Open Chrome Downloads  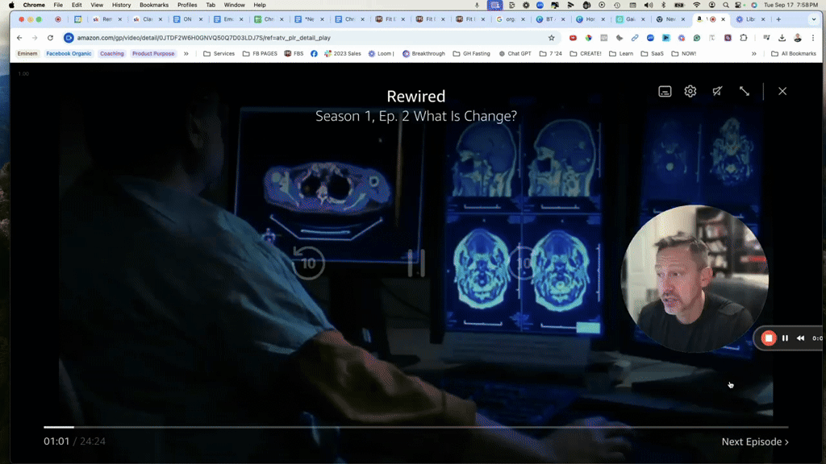782,38
